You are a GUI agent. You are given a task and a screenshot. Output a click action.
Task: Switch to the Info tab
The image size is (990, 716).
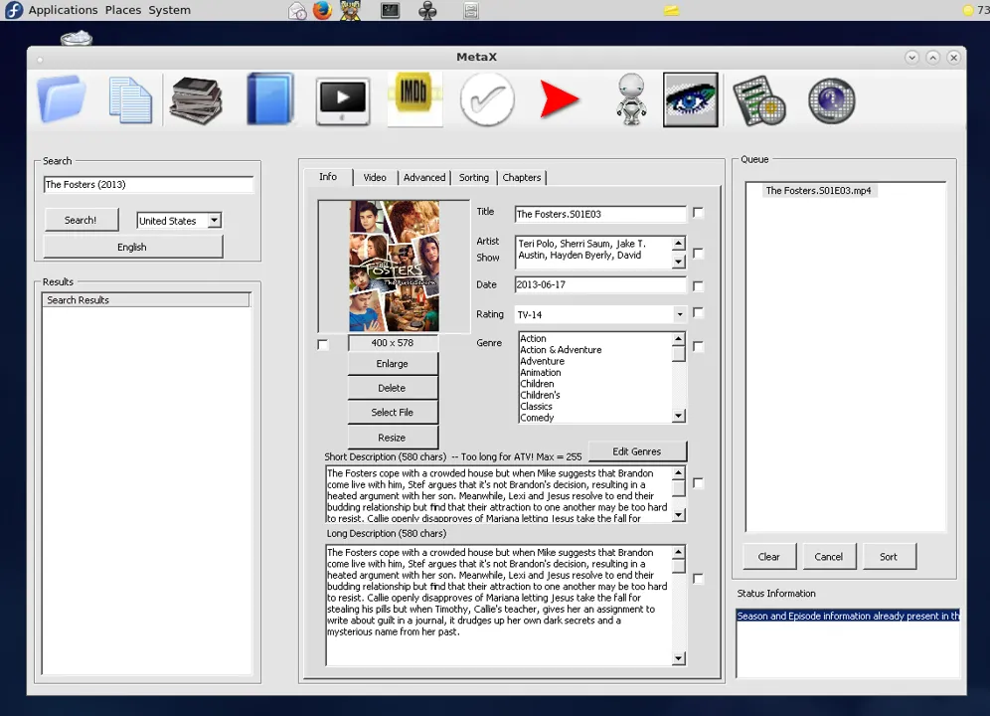click(328, 177)
